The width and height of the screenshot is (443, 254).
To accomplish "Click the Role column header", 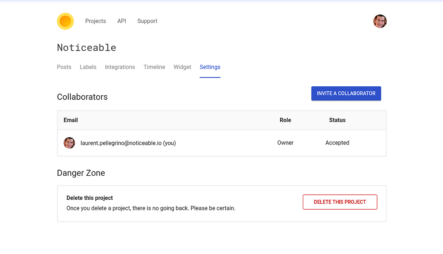I will 285,120.
